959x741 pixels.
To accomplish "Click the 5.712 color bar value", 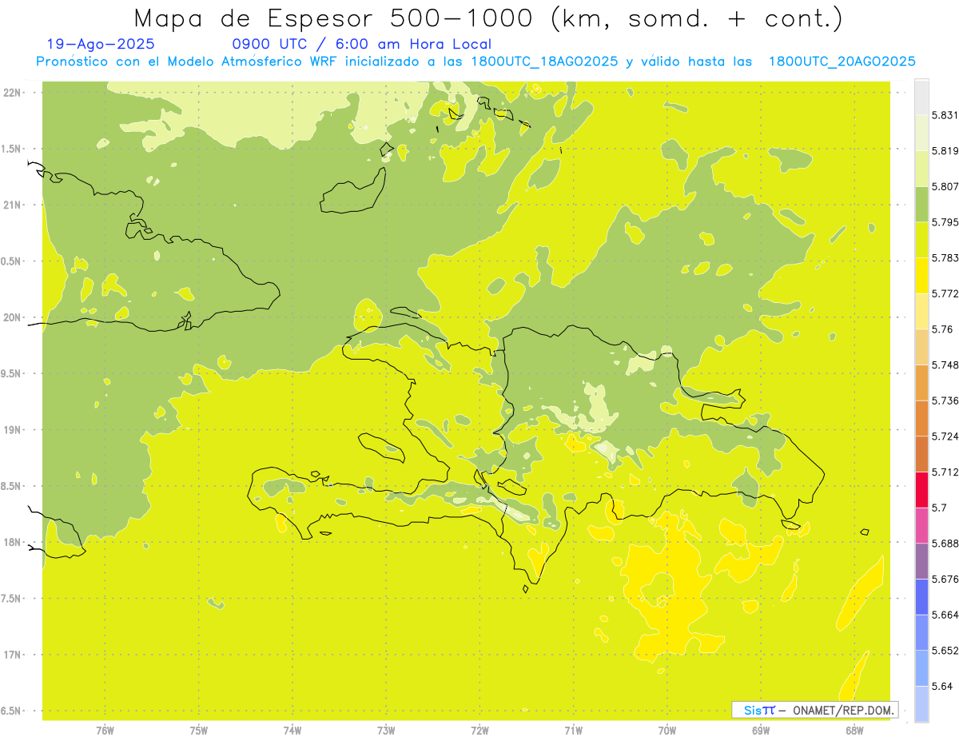I will coord(945,472).
